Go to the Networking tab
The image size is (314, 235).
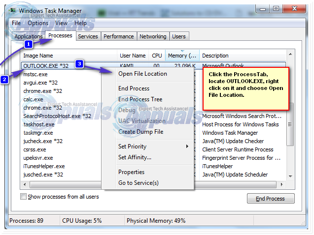pyautogui.click(x=153, y=36)
